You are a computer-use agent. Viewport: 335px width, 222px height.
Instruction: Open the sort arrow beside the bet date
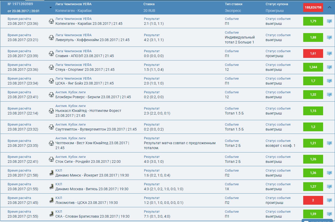[x=51, y=8]
